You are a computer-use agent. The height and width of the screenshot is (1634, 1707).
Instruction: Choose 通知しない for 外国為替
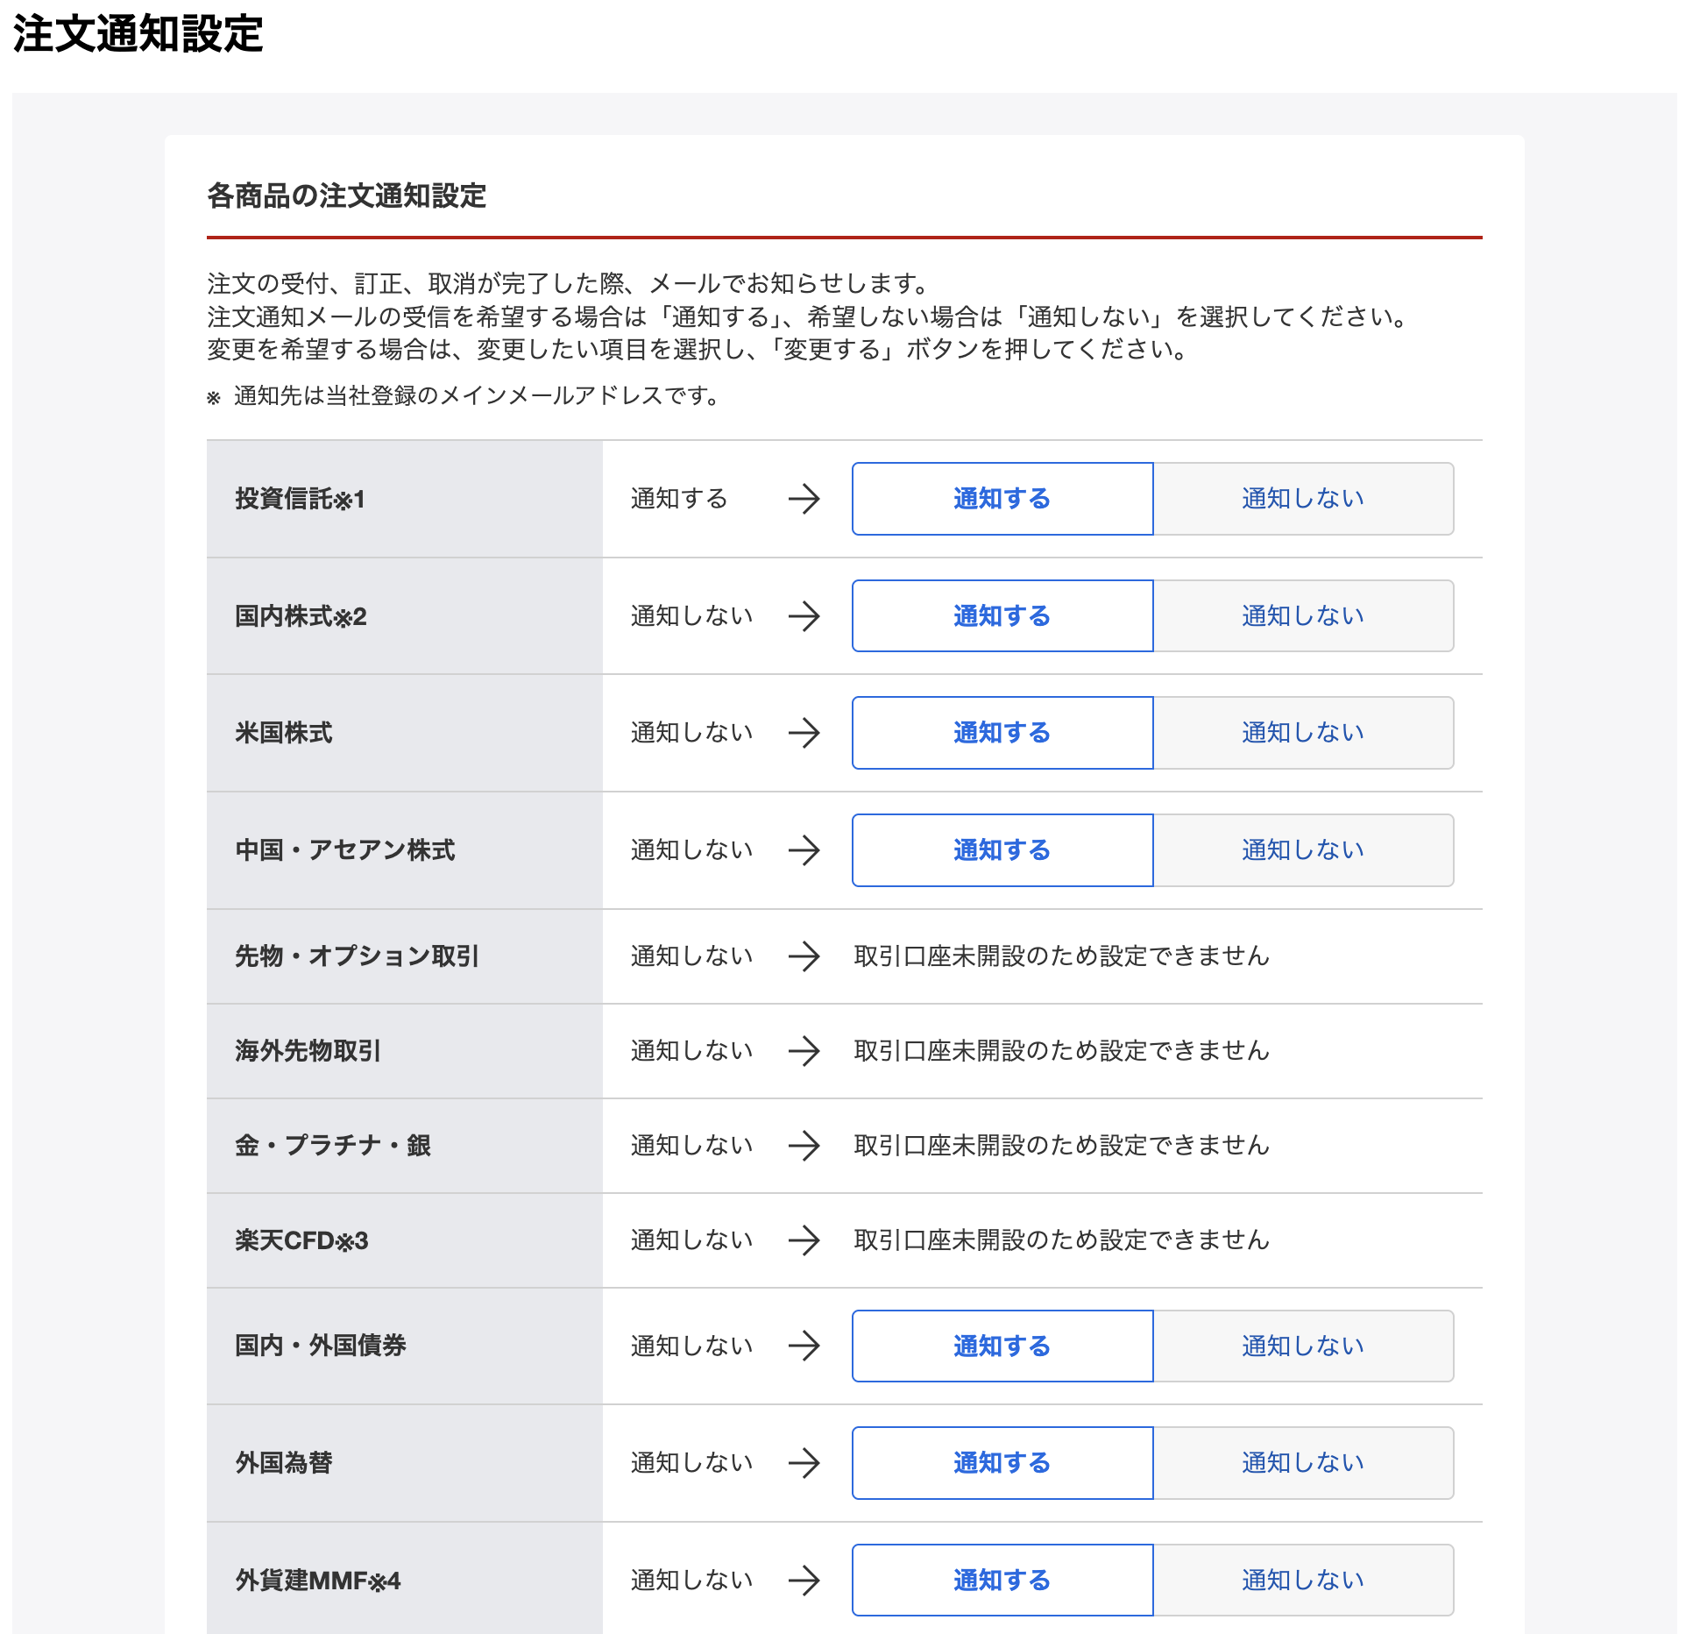click(x=1303, y=1463)
